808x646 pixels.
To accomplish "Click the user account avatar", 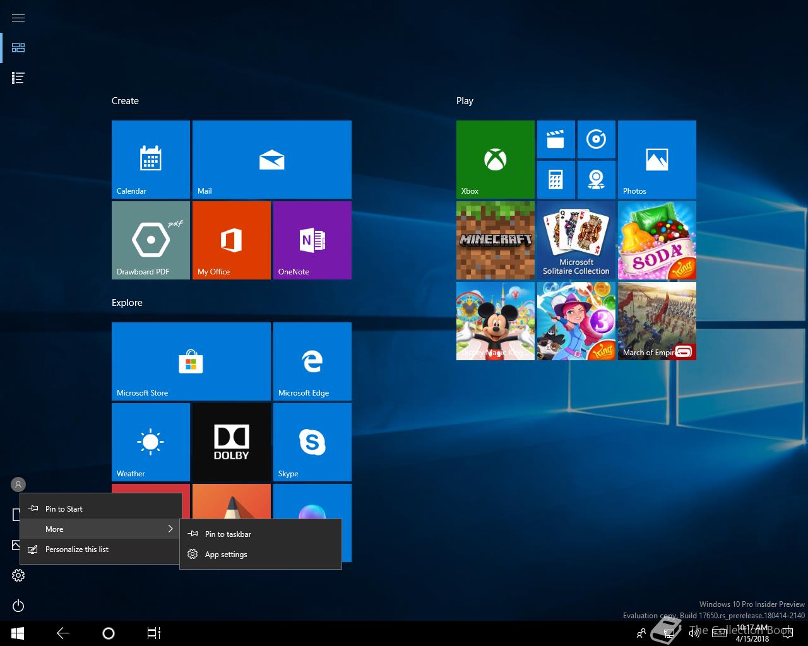I will pyautogui.click(x=18, y=484).
